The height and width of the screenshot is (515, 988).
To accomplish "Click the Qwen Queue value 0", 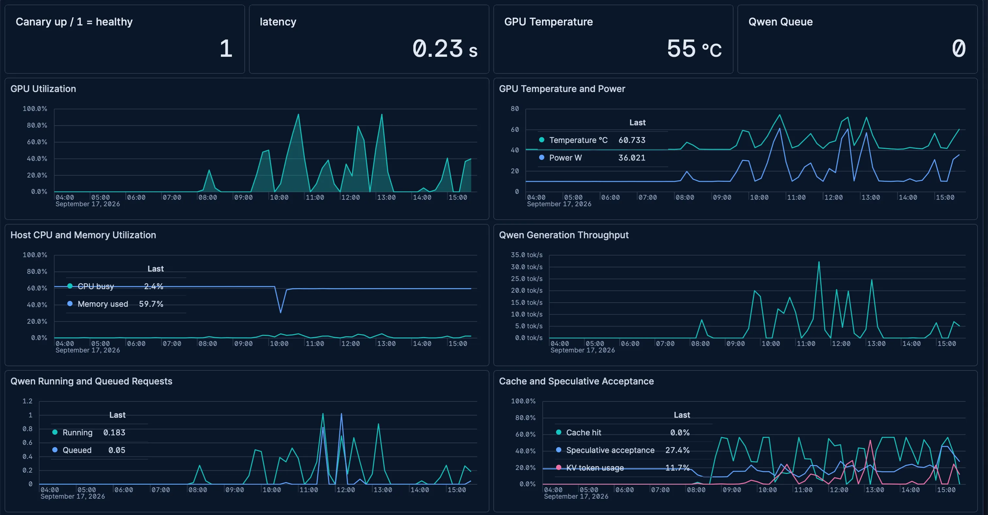I will [959, 49].
